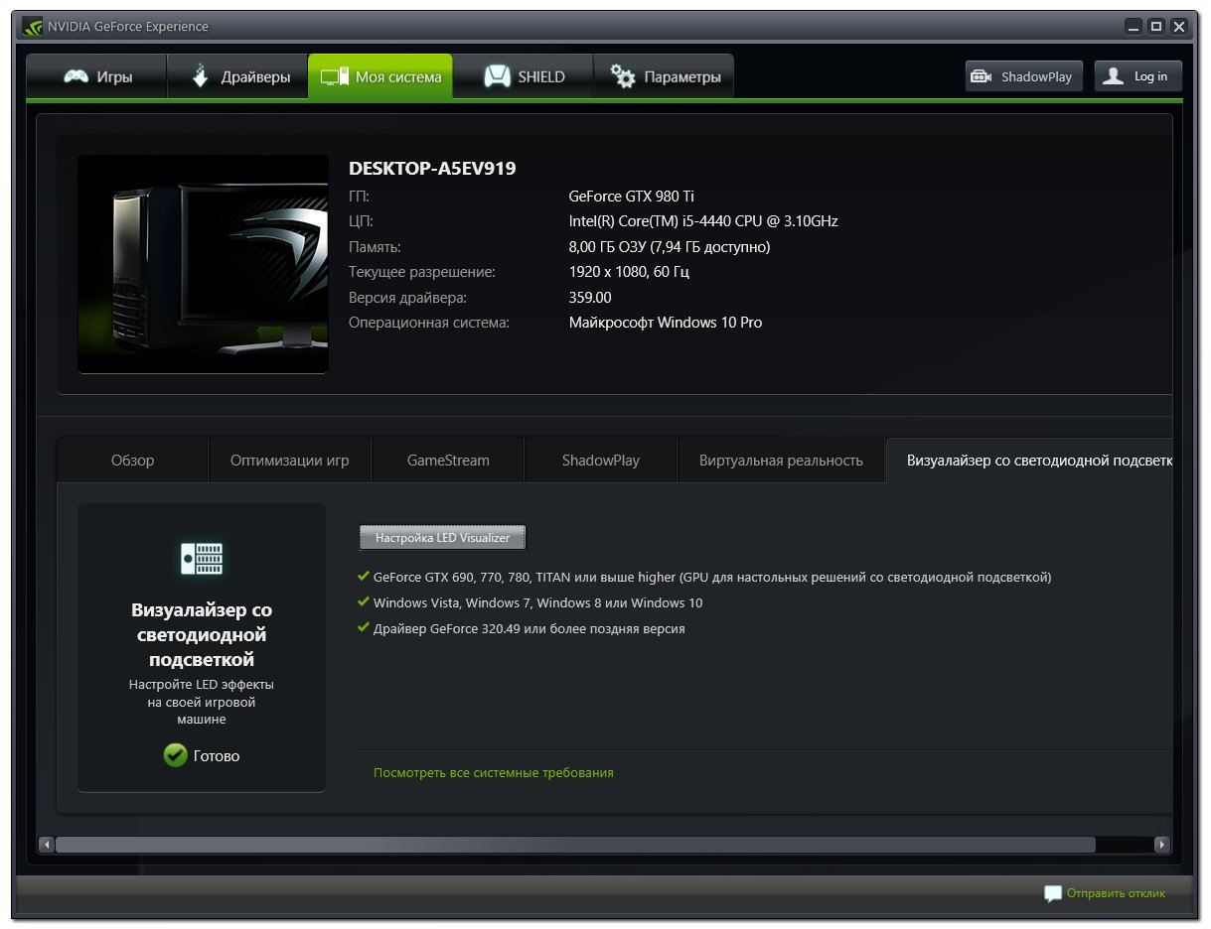Click Настройте LED эффекты description text
The width and height of the screenshot is (1211, 929).
(202, 702)
